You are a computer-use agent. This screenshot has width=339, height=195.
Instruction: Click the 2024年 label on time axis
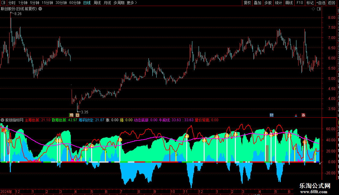[6, 192]
